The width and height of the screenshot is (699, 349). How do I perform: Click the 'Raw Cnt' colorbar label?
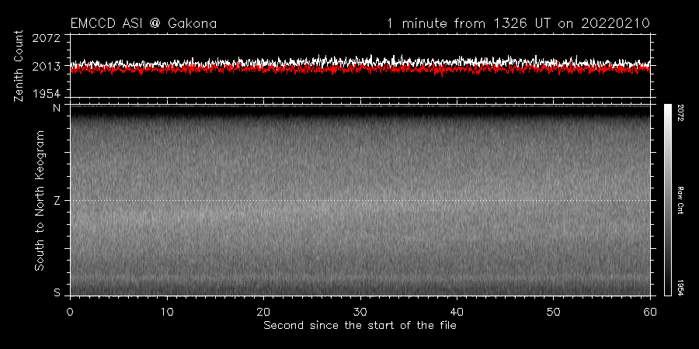pos(680,200)
